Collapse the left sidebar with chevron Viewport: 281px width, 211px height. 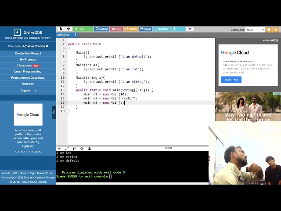point(54,113)
